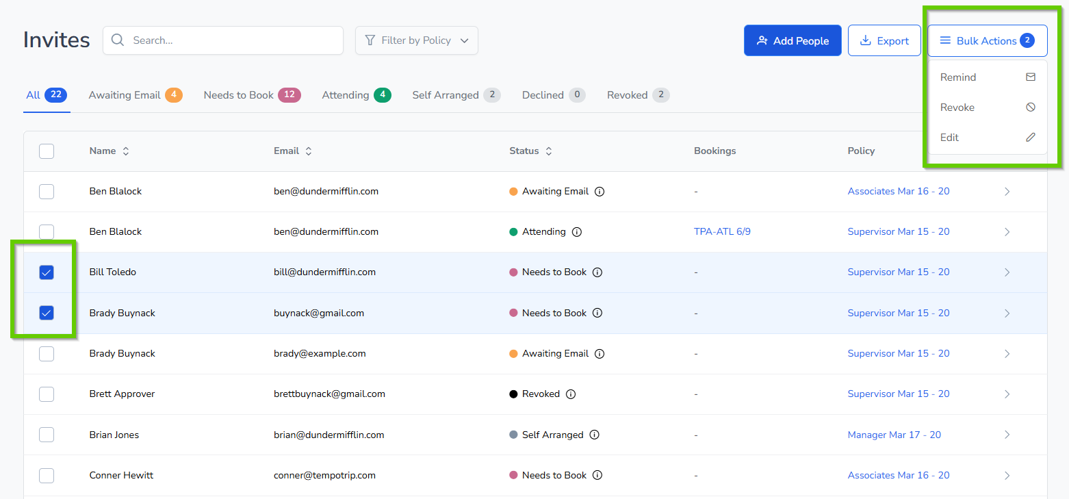Open the Filter by Policy dropdown

click(x=416, y=40)
